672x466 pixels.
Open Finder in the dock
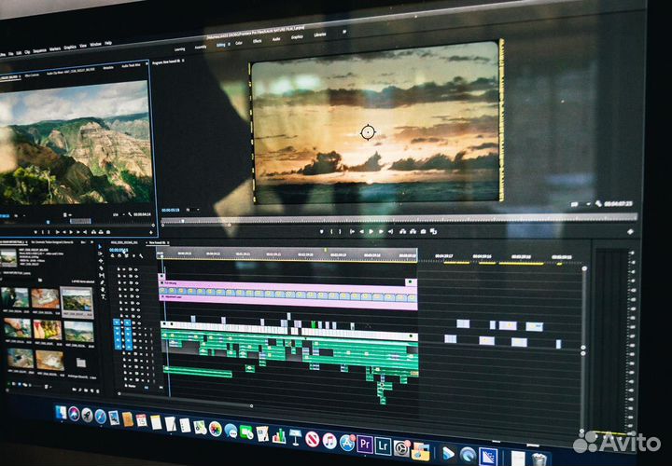[x=62, y=412]
